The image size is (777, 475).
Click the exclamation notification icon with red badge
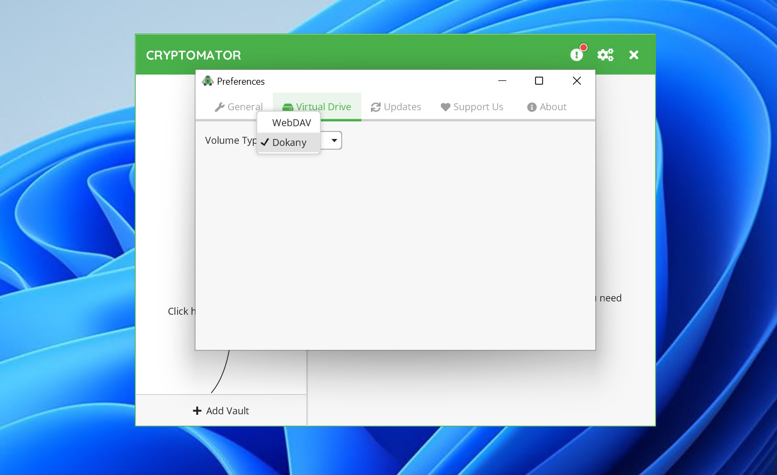click(x=577, y=55)
